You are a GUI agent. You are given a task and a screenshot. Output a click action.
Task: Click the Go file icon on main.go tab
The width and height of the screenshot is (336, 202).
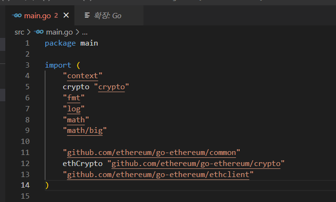coord(16,15)
